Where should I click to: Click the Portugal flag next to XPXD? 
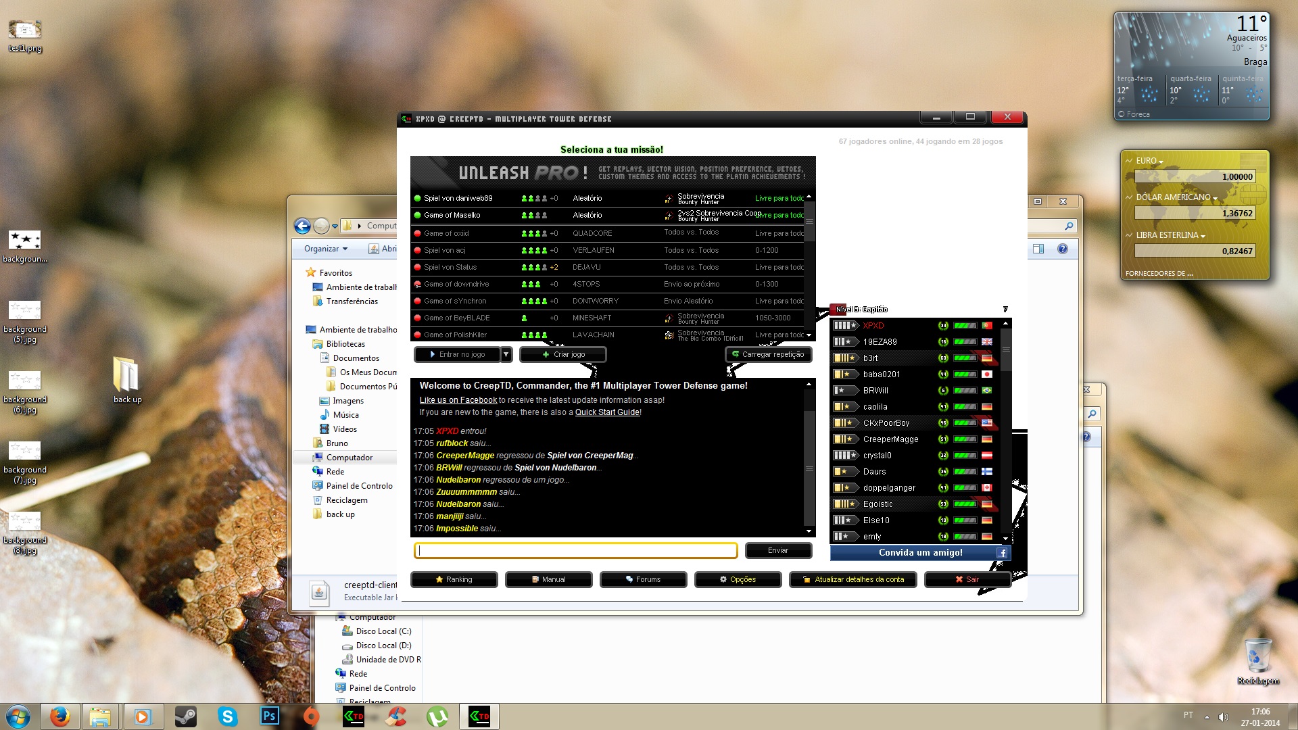(986, 326)
